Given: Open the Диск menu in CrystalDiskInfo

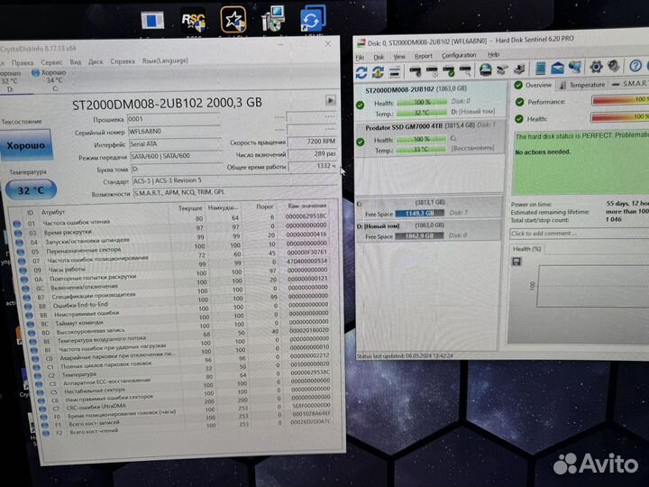Looking at the screenshot, I should (96, 61).
